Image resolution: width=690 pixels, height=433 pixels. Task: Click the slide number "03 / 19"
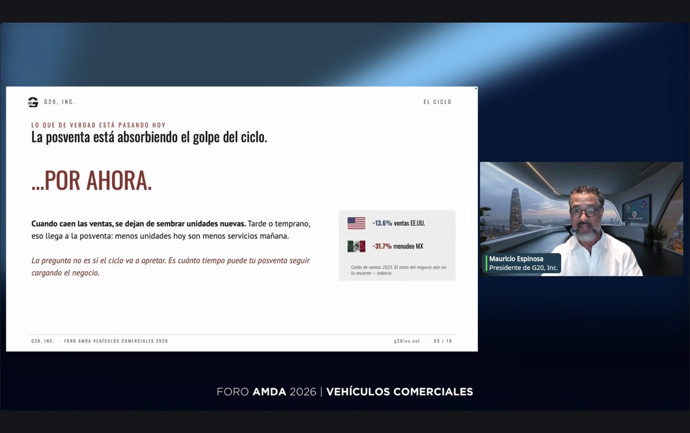point(443,341)
